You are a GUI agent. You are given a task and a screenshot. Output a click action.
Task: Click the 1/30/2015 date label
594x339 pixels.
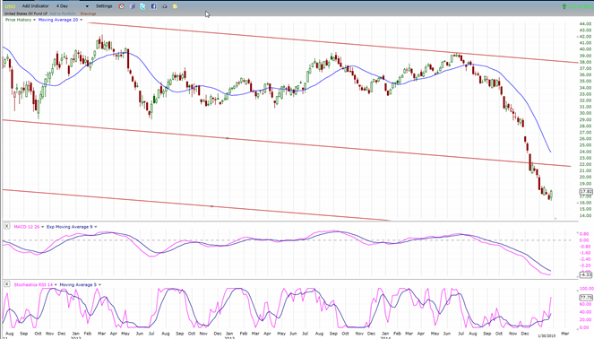(547, 335)
